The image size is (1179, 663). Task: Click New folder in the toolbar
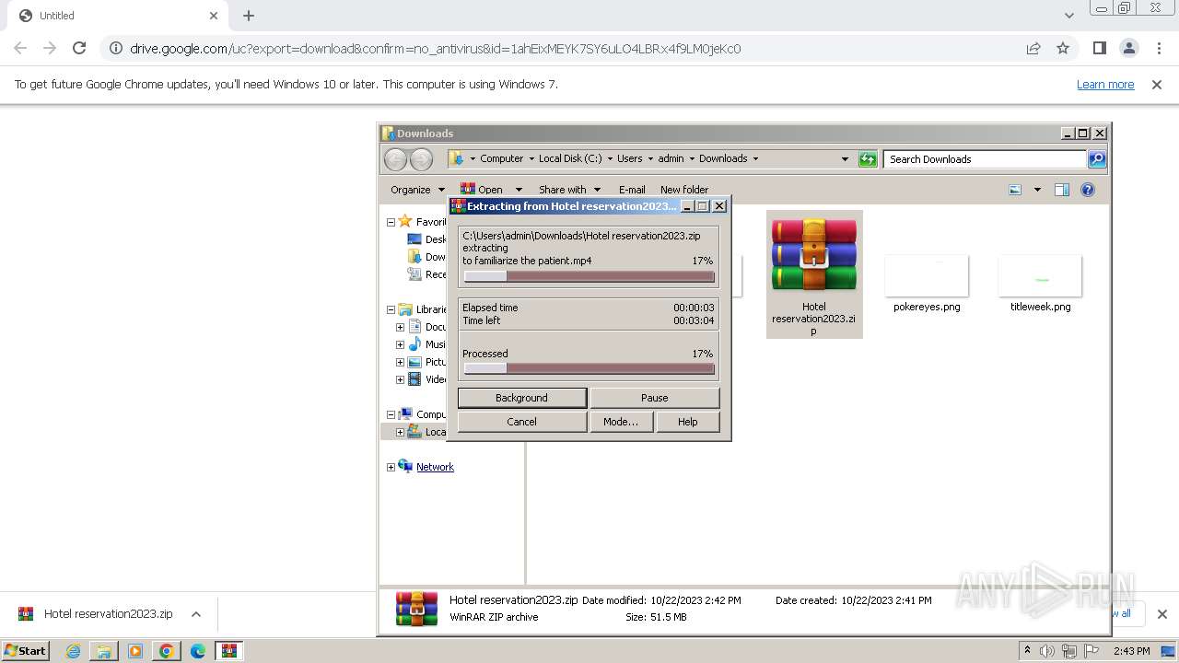pos(684,190)
